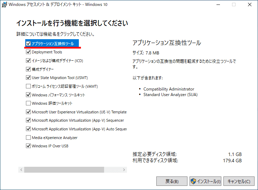Uncheck the アプリケーション互換性ツール checkbox
The height and width of the screenshot is (190, 258).
point(28,44)
